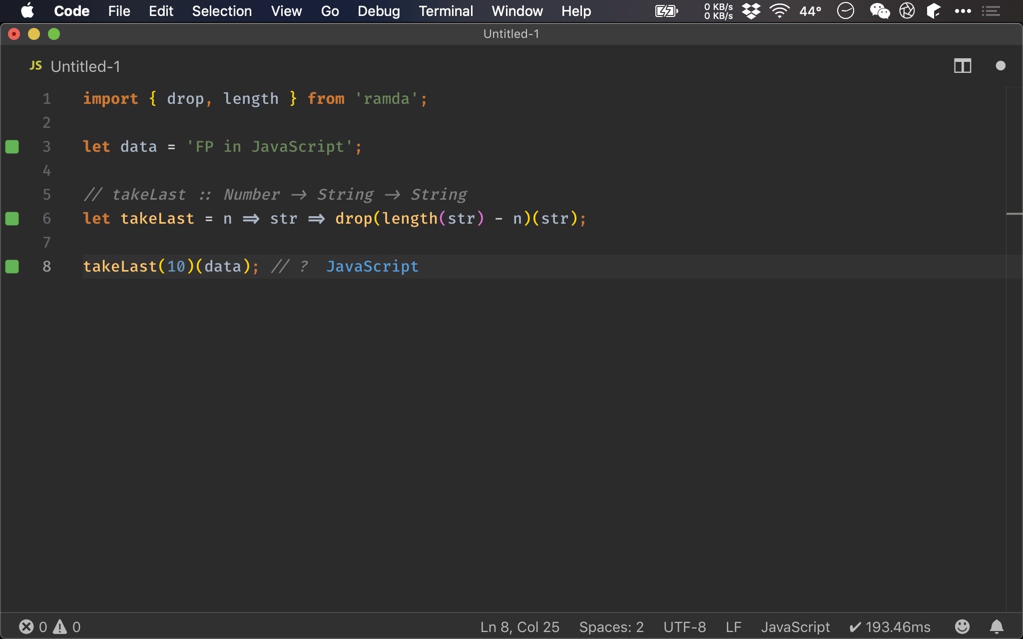Open the Dropbox menu bar icon

[751, 11]
